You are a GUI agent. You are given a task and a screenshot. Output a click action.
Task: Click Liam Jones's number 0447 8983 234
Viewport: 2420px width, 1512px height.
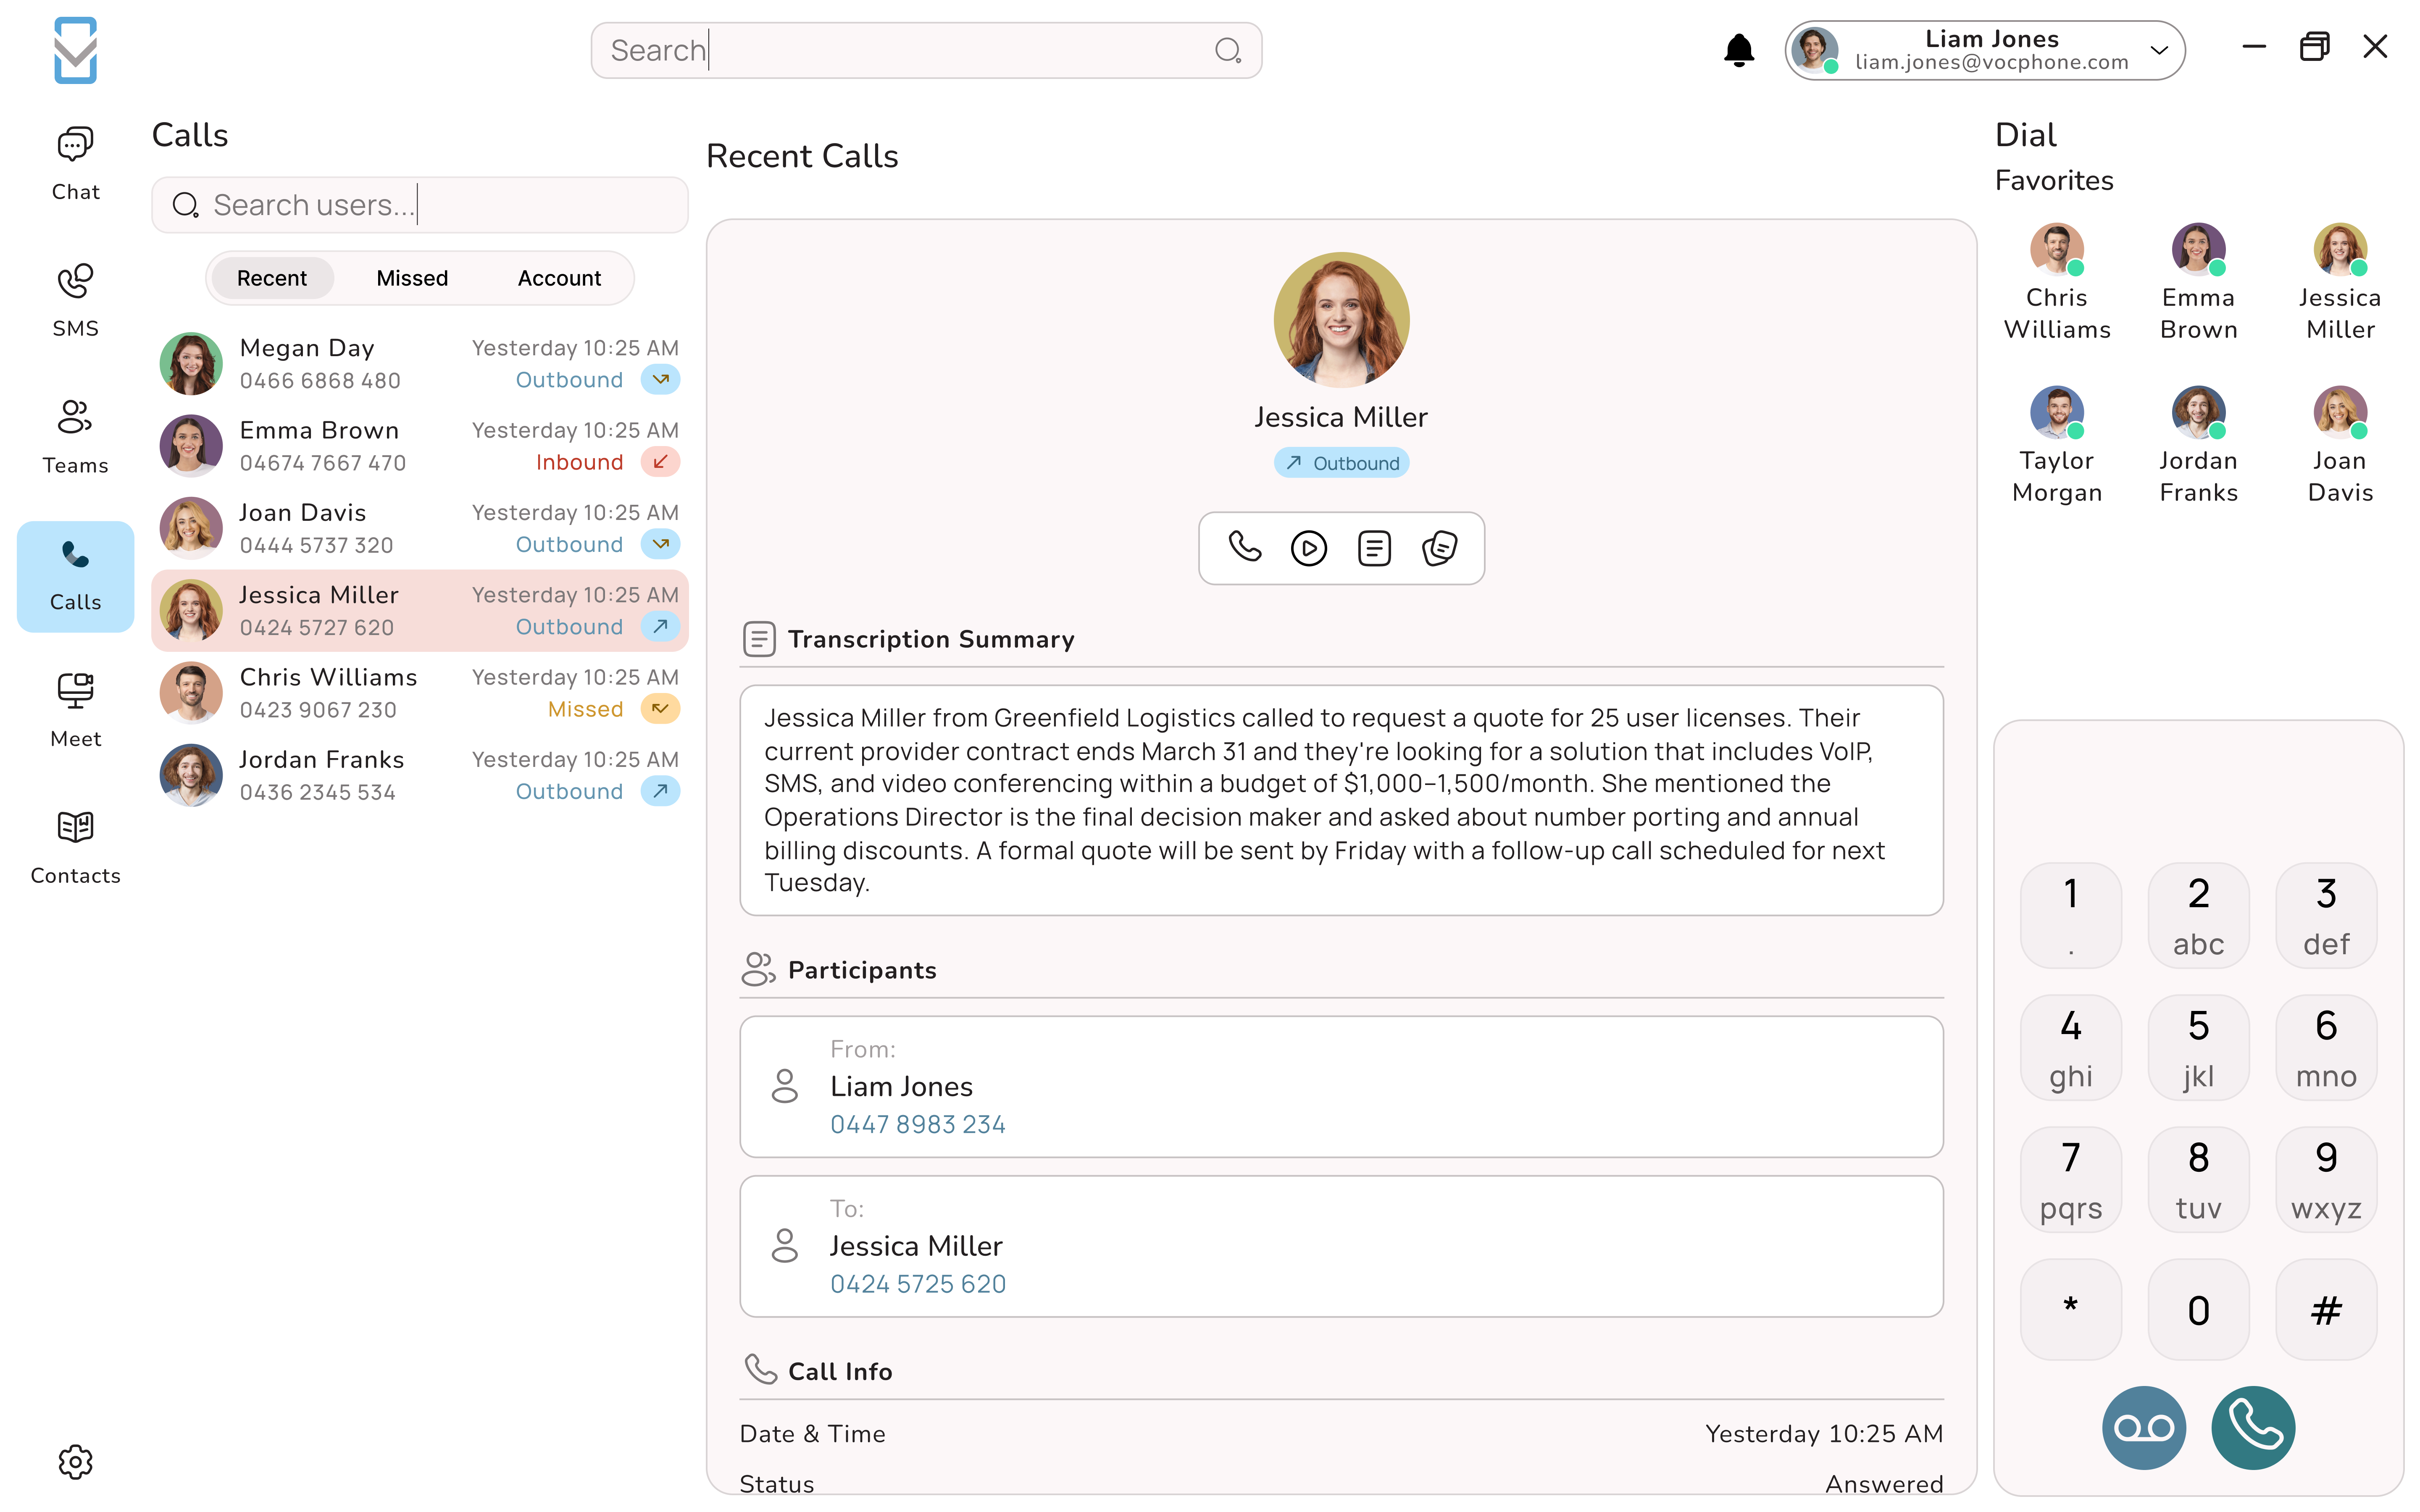[x=918, y=1124]
